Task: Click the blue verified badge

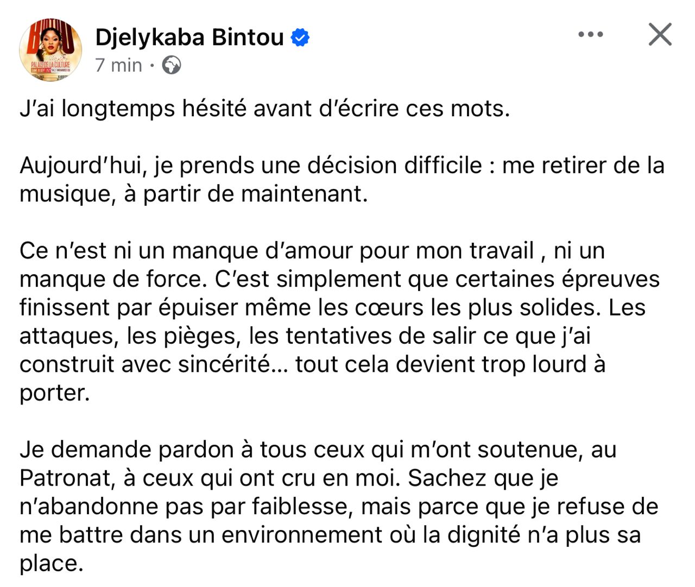Action: pyautogui.click(x=300, y=37)
